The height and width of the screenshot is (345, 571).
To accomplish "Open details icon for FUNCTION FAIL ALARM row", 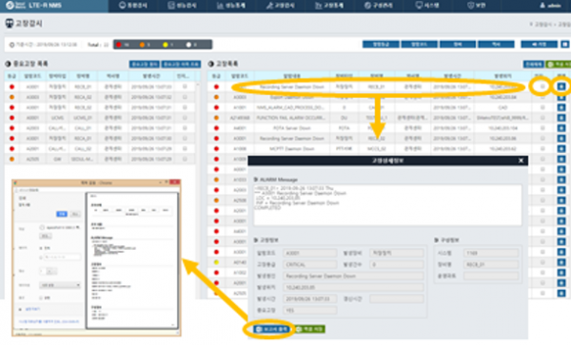I will [x=561, y=118].
